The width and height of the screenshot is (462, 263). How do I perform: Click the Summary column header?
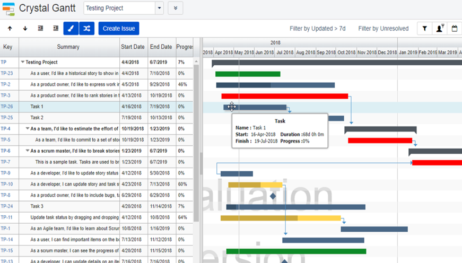[68, 47]
